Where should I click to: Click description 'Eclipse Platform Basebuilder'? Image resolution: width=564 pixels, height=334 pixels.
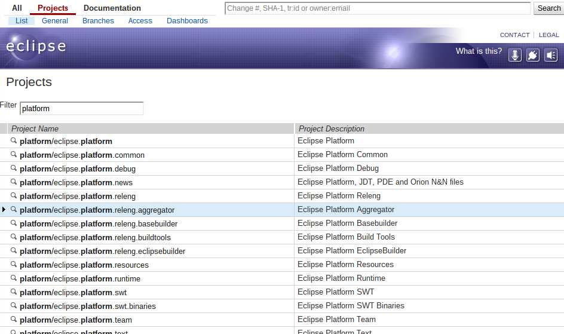pos(348,223)
